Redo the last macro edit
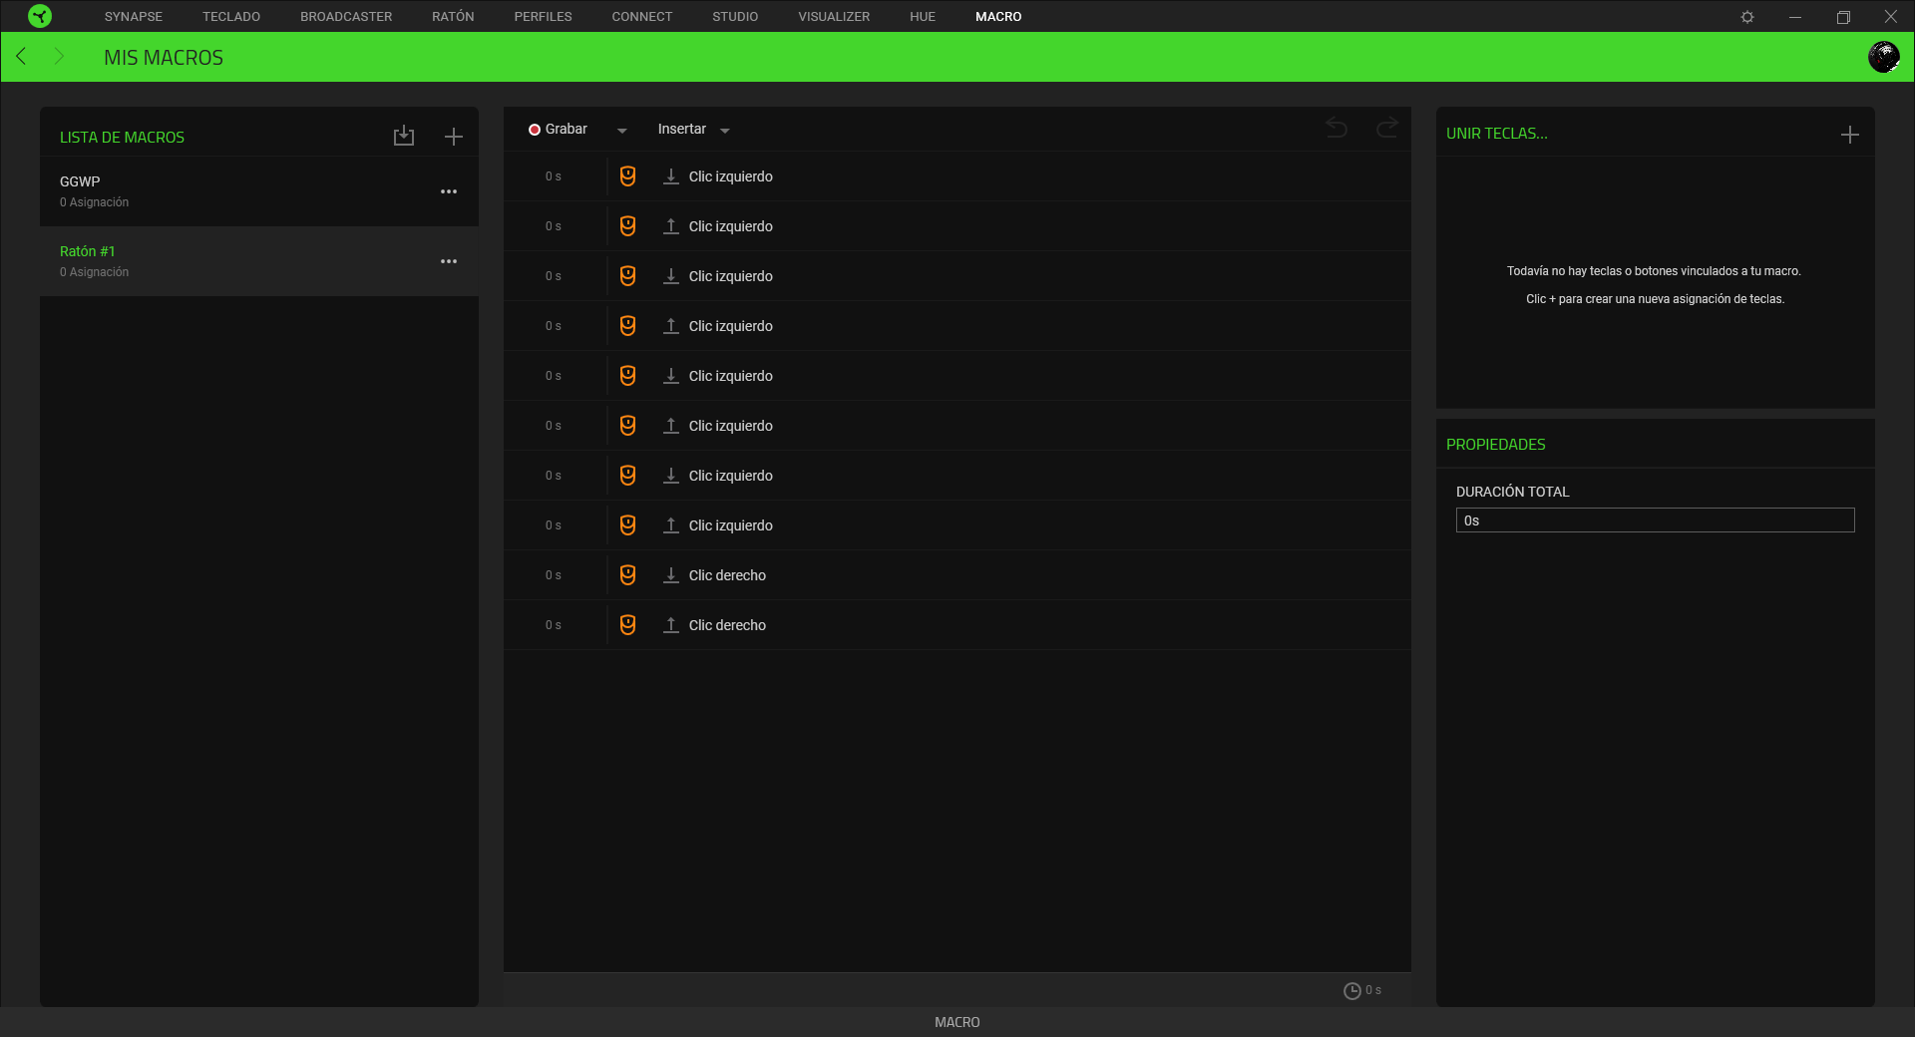 pos(1387,128)
